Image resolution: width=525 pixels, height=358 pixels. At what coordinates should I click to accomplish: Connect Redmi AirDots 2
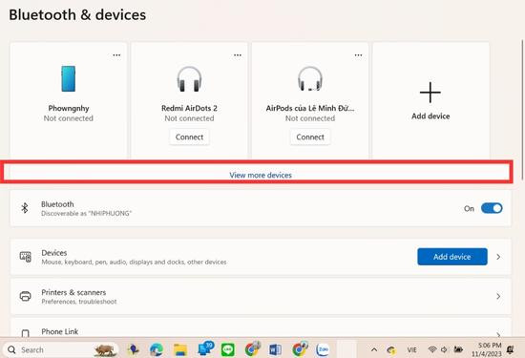coord(189,137)
